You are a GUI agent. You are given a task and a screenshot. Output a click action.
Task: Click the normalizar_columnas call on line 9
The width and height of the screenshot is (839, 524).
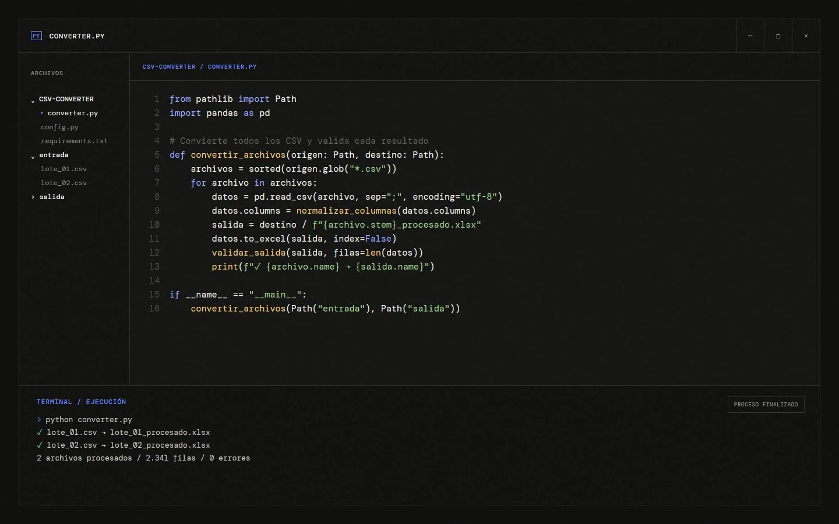click(x=346, y=211)
